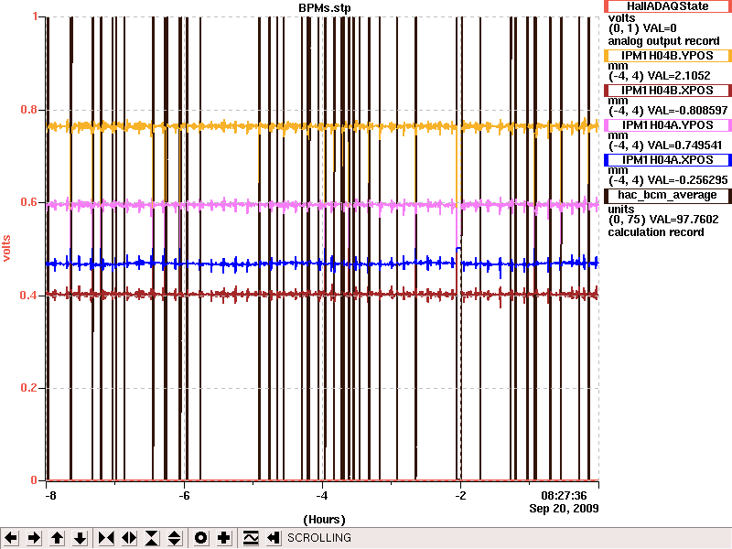Click the circle icon in the toolbar
This screenshot has height=549, width=732.
pos(200,538)
